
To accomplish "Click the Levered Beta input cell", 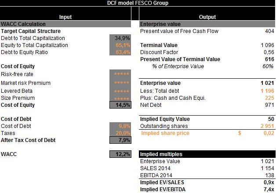I will click(x=120, y=91).
